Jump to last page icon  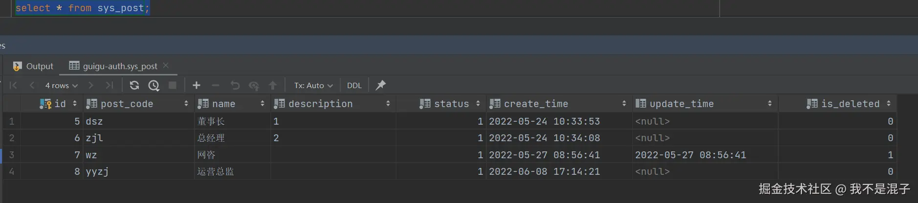(109, 85)
